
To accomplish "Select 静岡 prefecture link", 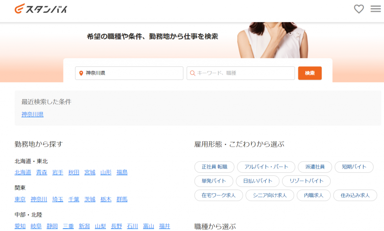I will click(52, 226).
